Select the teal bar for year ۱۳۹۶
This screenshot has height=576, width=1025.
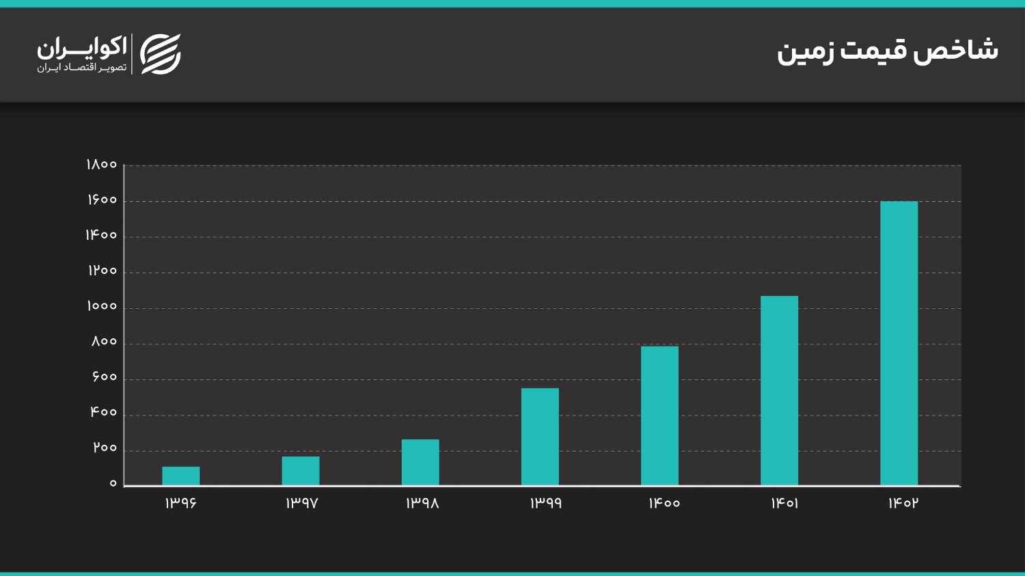click(181, 476)
